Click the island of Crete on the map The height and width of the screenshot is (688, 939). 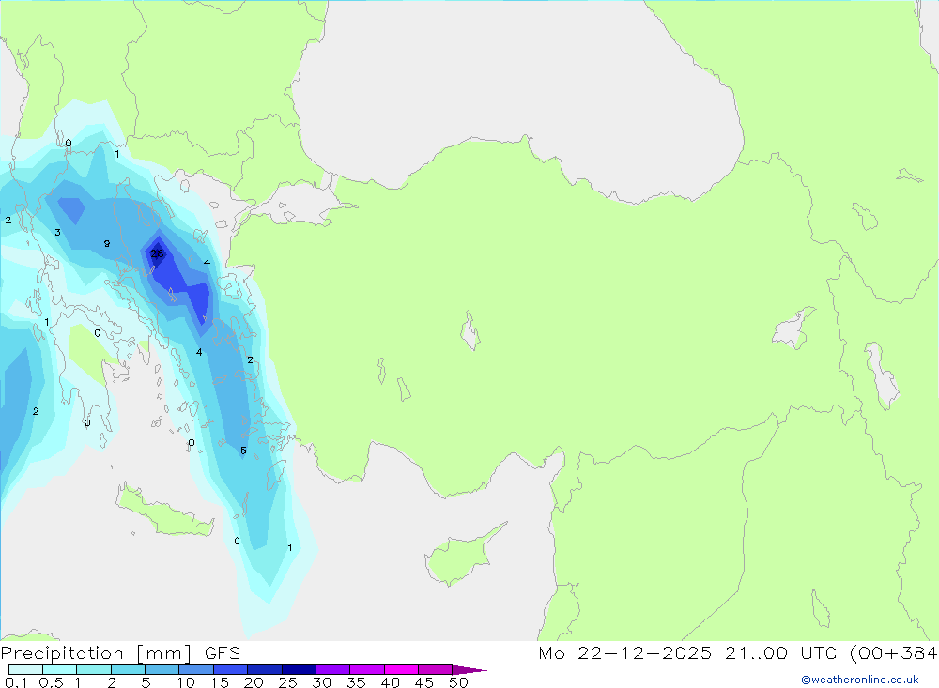tap(164, 512)
